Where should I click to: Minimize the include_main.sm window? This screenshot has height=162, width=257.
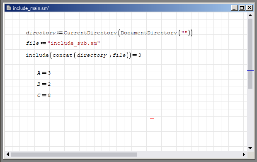[x=234, y=8]
